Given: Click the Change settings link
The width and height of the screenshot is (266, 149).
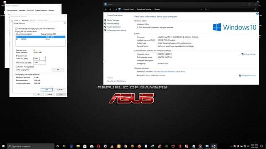Looking at the screenshot, I should tap(249, 54).
